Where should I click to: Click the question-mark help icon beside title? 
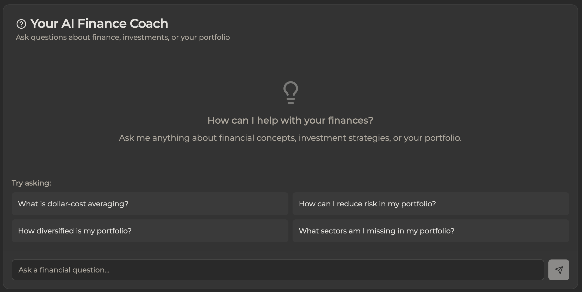(x=21, y=24)
